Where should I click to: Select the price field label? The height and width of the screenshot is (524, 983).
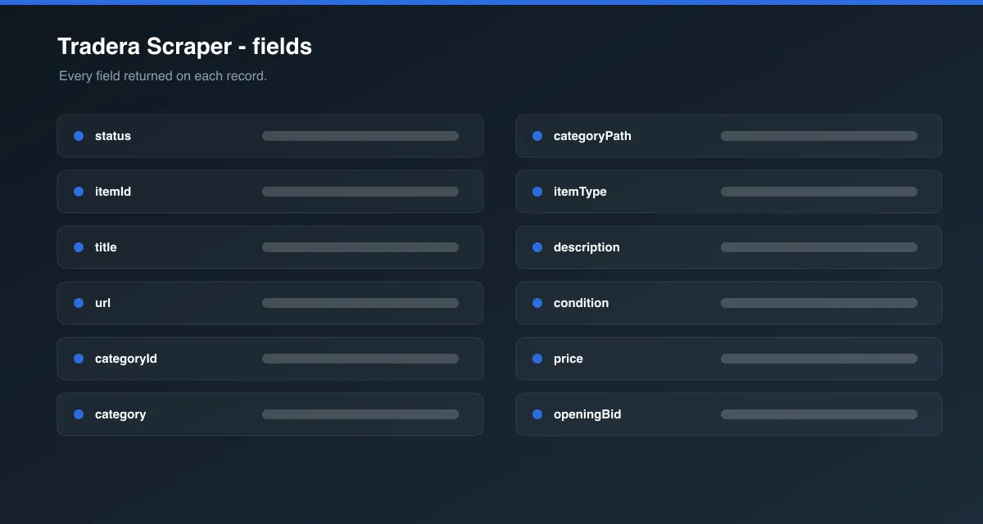569,359
